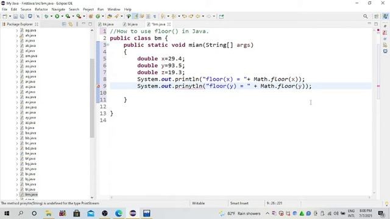This screenshot has width=390, height=219.
Task: Open File Explorer from the taskbar
Action: 48,214
